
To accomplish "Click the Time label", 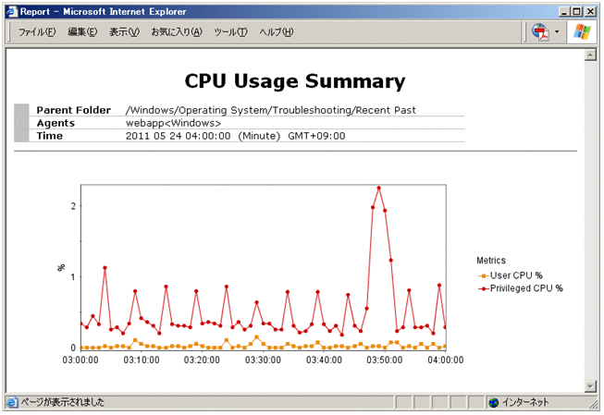I will point(50,136).
